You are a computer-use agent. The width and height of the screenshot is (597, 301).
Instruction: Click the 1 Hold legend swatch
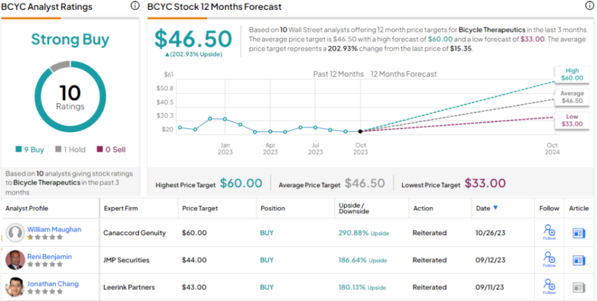click(x=58, y=149)
